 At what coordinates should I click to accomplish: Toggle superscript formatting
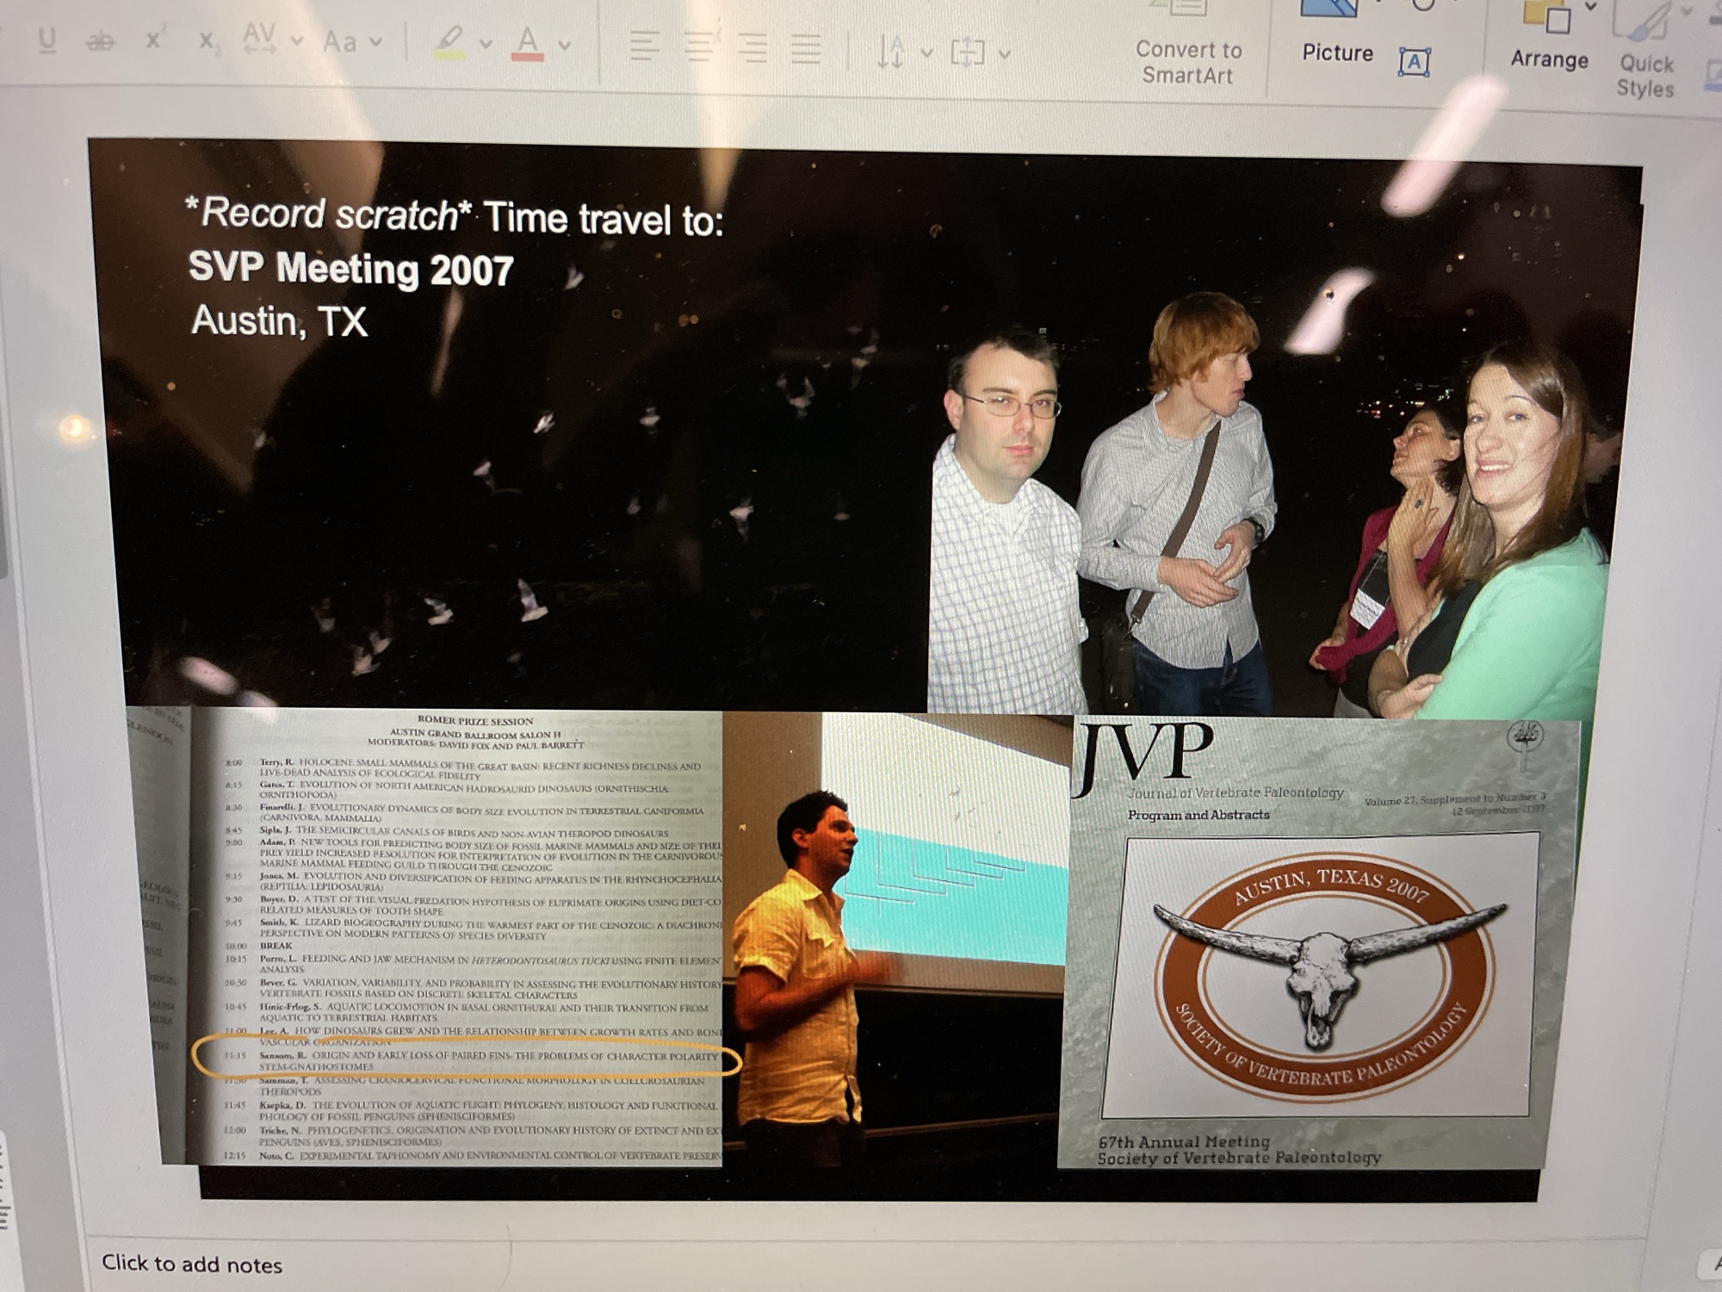pyautogui.click(x=154, y=39)
